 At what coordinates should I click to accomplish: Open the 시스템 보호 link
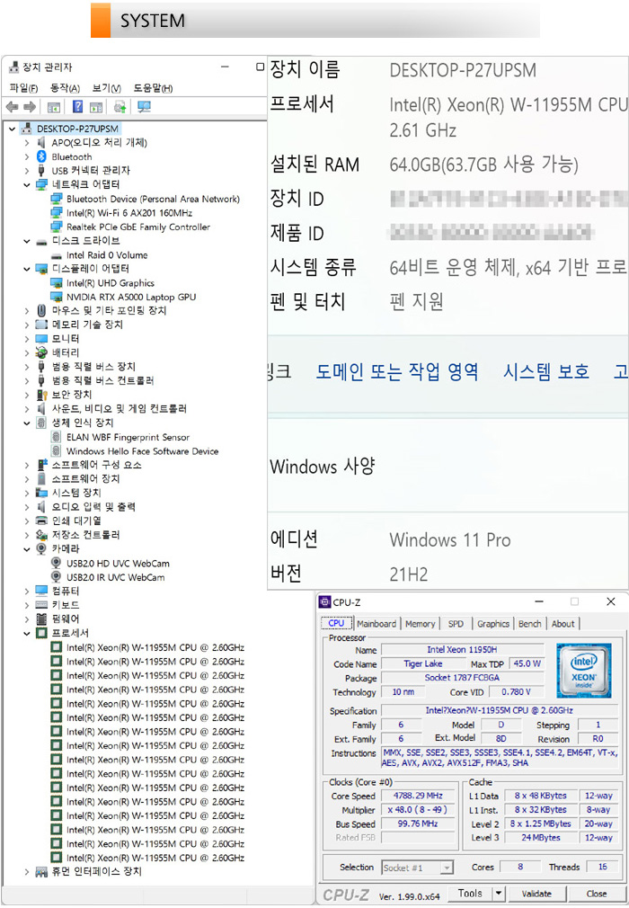click(546, 371)
